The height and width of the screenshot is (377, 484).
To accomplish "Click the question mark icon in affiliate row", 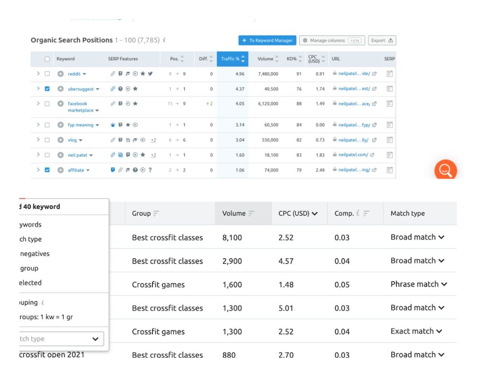I will [150, 170].
